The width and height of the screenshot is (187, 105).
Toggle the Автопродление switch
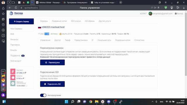point(43,95)
